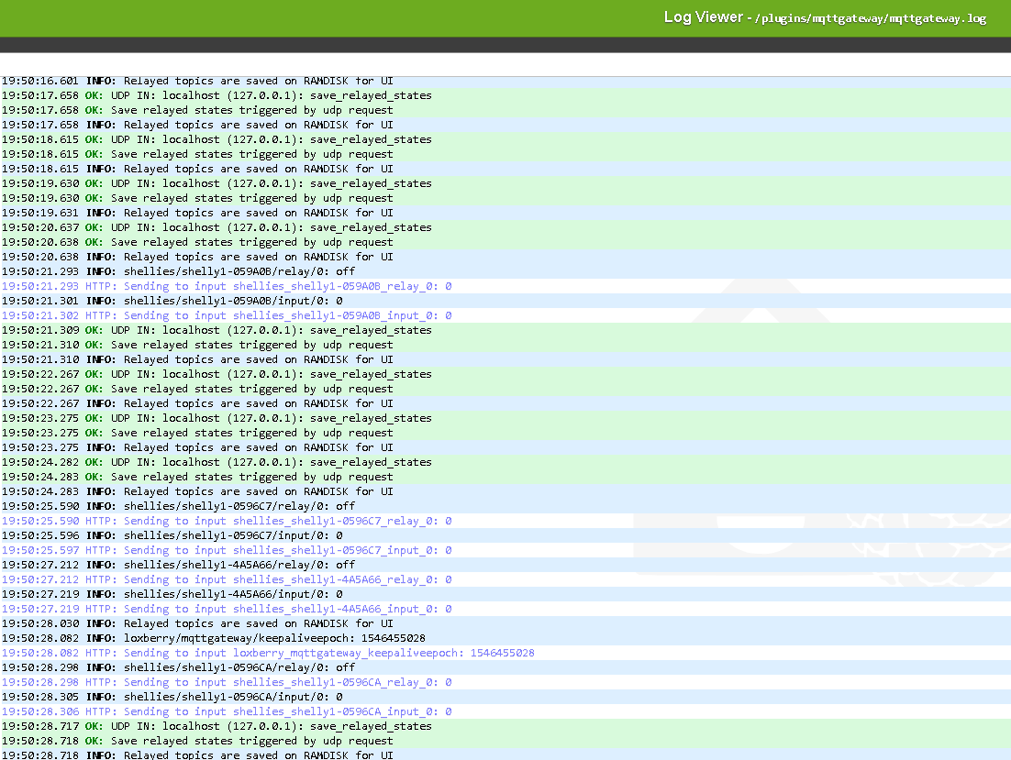
Task: Click HTTP line sending shelly1-059A0B_input_0
Action: (x=266, y=315)
